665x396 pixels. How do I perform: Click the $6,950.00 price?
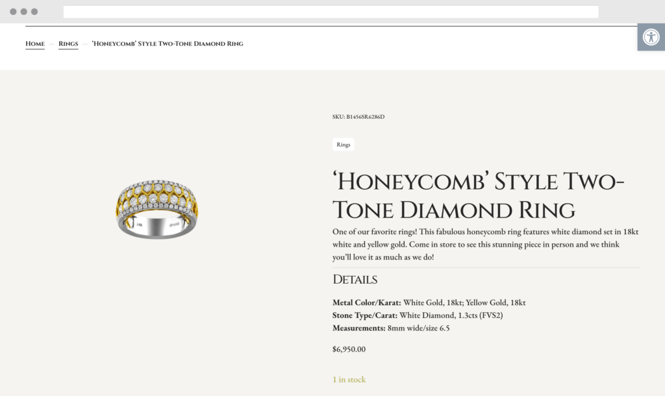pos(349,349)
